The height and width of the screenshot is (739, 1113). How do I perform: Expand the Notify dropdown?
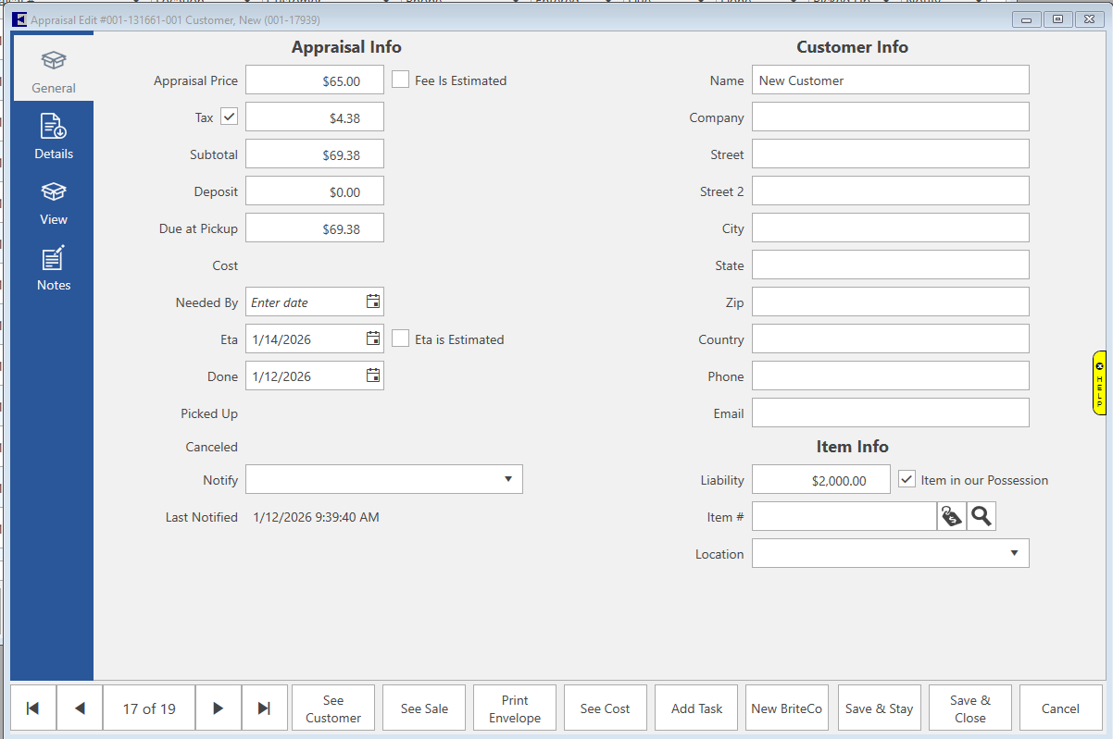[x=507, y=479]
